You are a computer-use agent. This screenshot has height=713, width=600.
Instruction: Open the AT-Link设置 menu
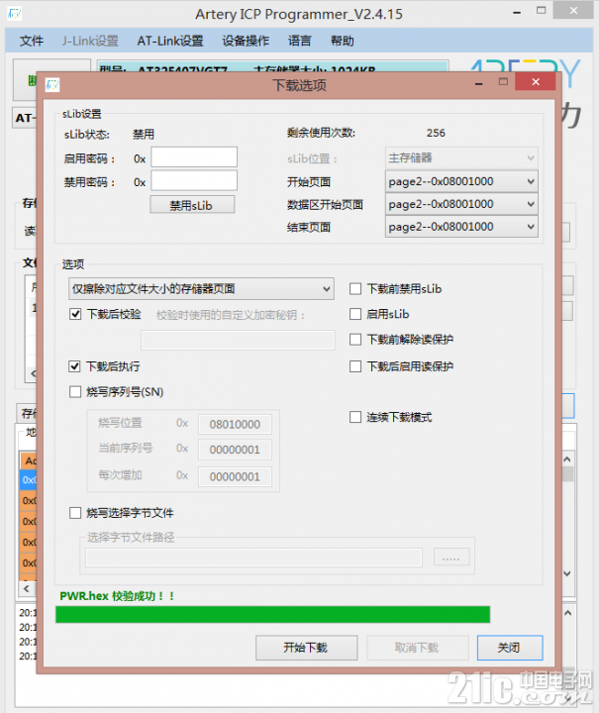[170, 41]
